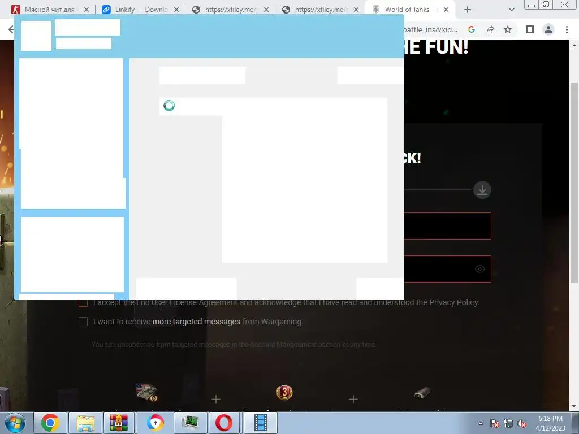Click the scrollbar down arrow
The height and width of the screenshot is (434, 579).
(x=574, y=407)
